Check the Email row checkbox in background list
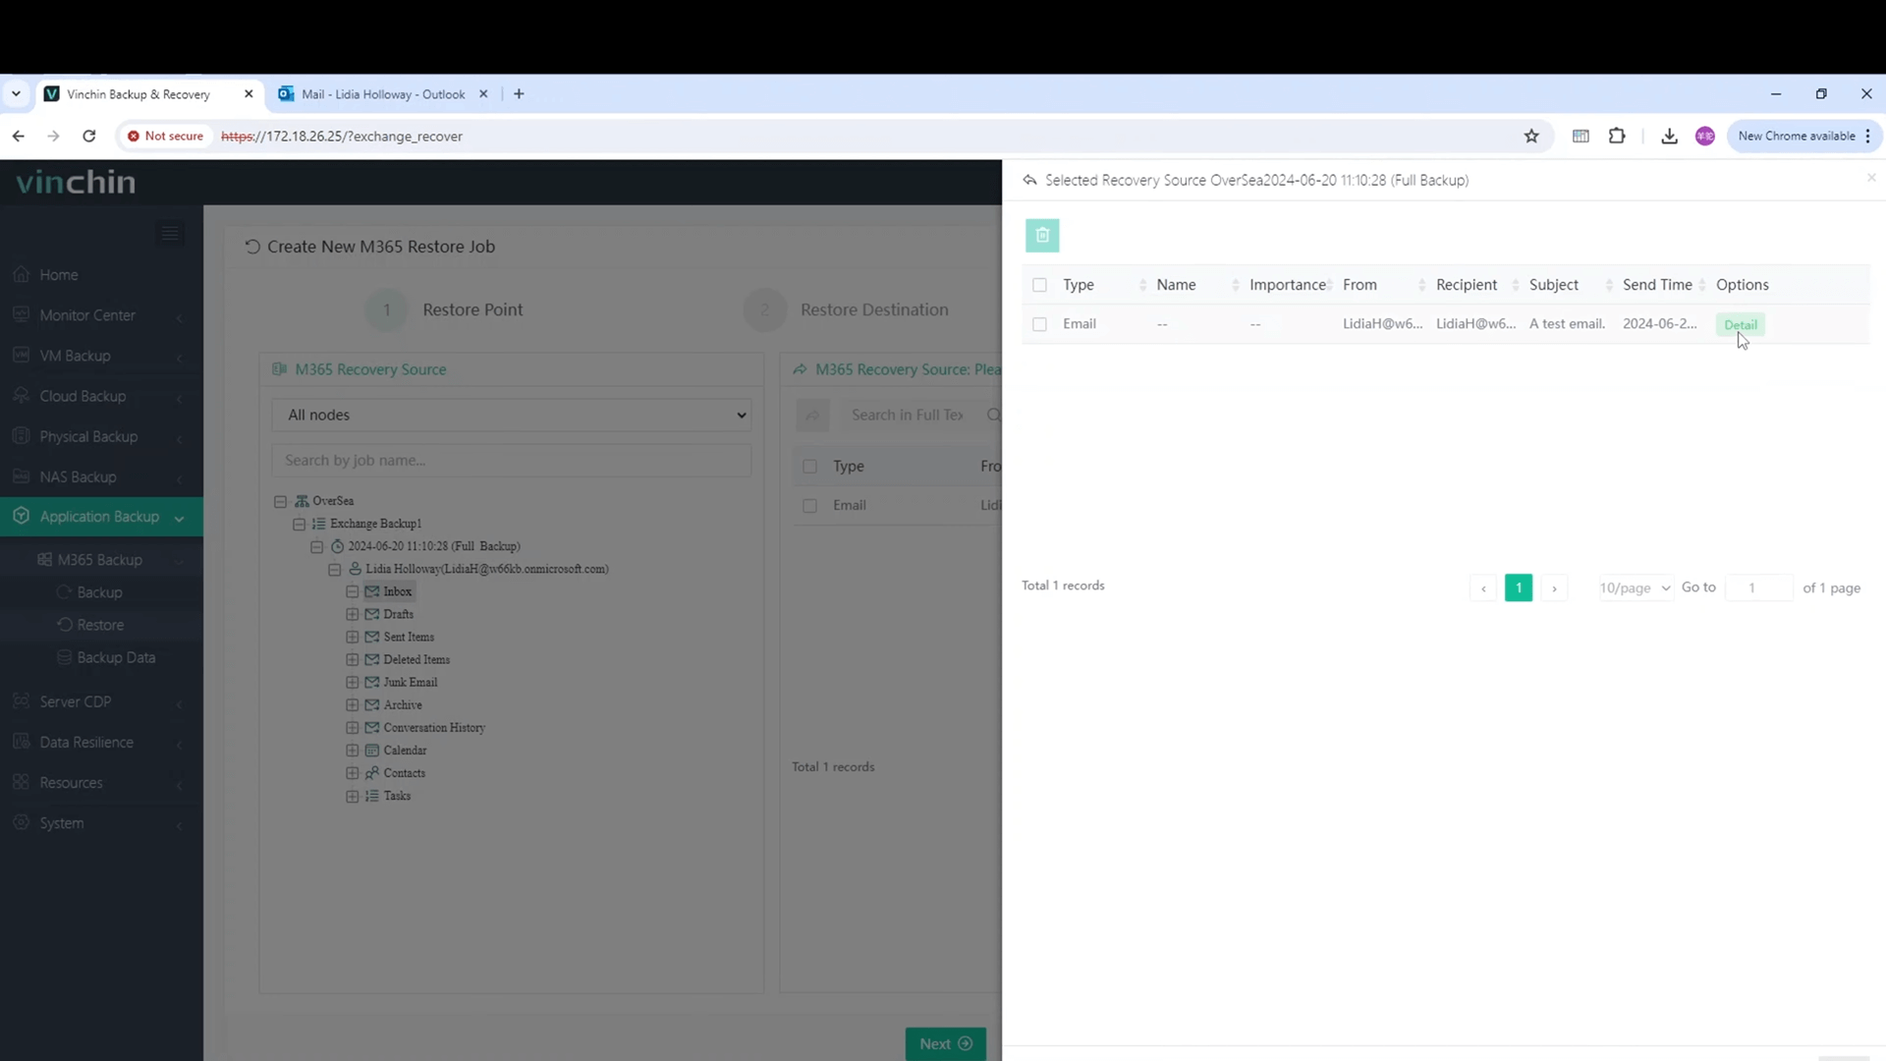Viewport: 1886px width, 1061px height. coord(809,506)
